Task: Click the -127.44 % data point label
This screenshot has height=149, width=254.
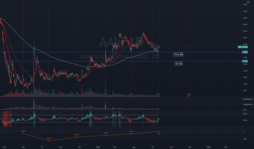Action: 48,138
